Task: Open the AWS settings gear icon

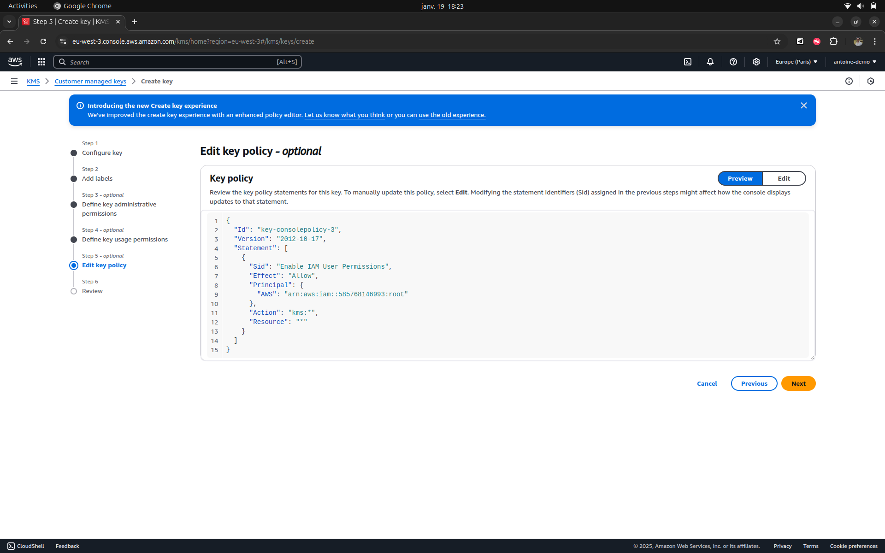Action: (756, 62)
